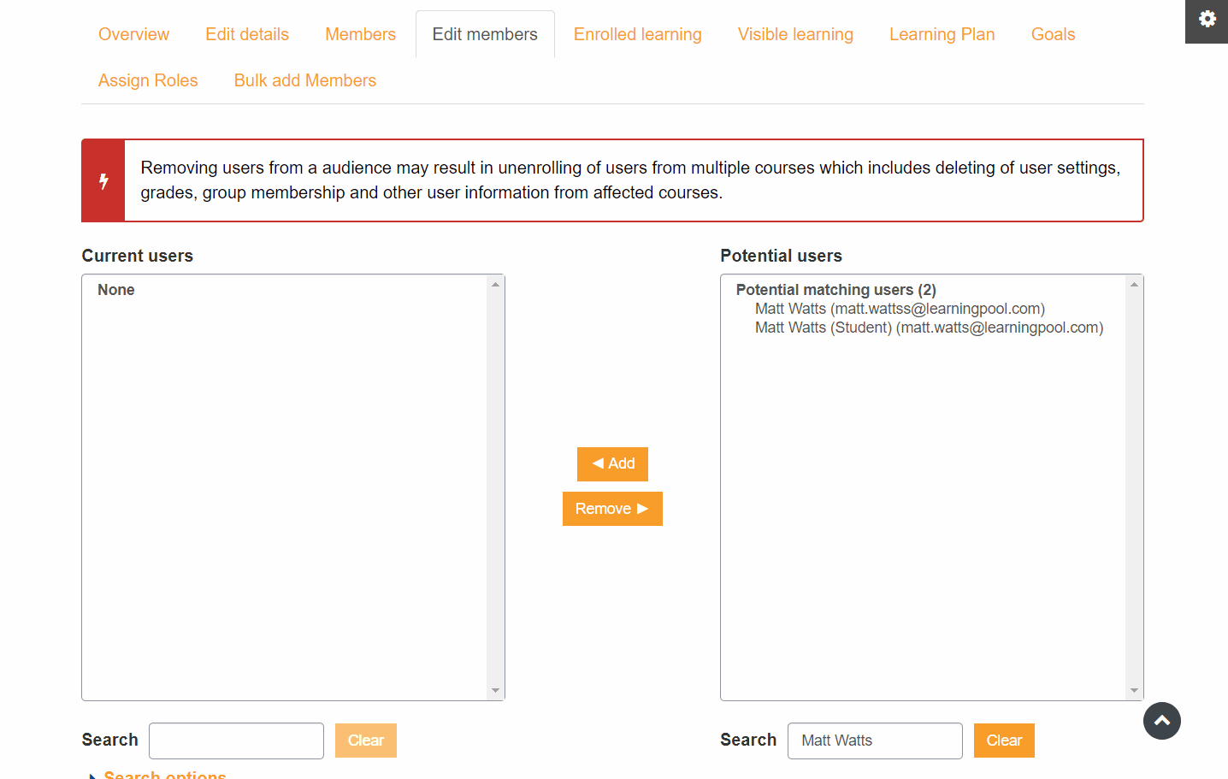Click the Current users Search input field
The image size is (1228, 779).
tap(236, 741)
